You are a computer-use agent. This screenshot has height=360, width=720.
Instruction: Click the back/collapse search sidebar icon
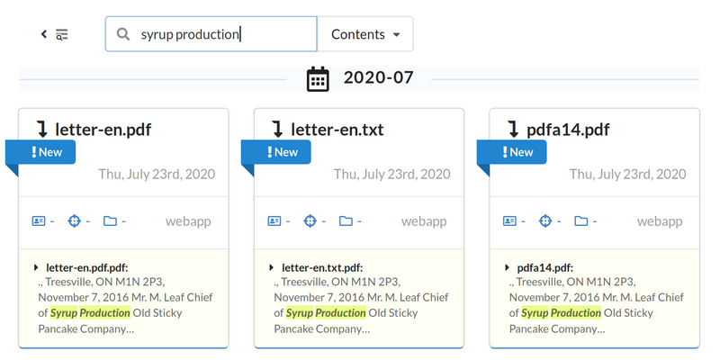(54, 34)
